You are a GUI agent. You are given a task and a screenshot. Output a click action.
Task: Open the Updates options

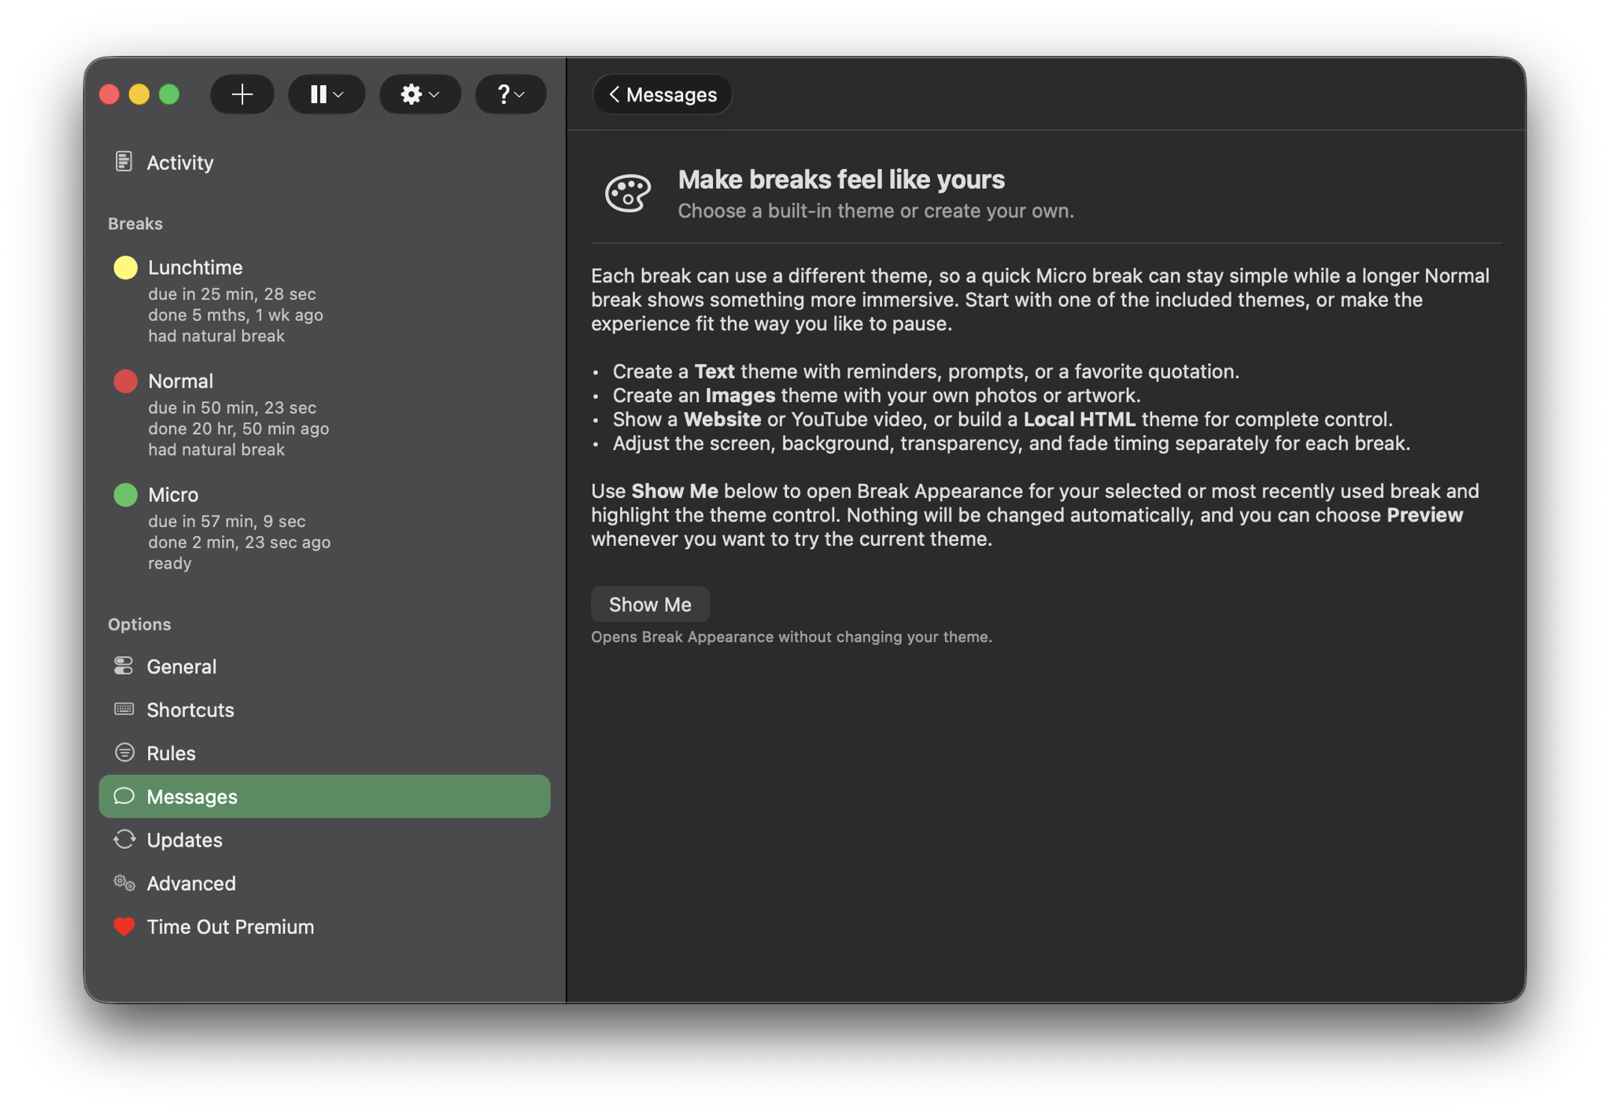(x=324, y=839)
